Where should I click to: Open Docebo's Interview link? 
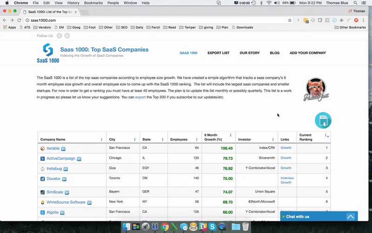(287, 178)
